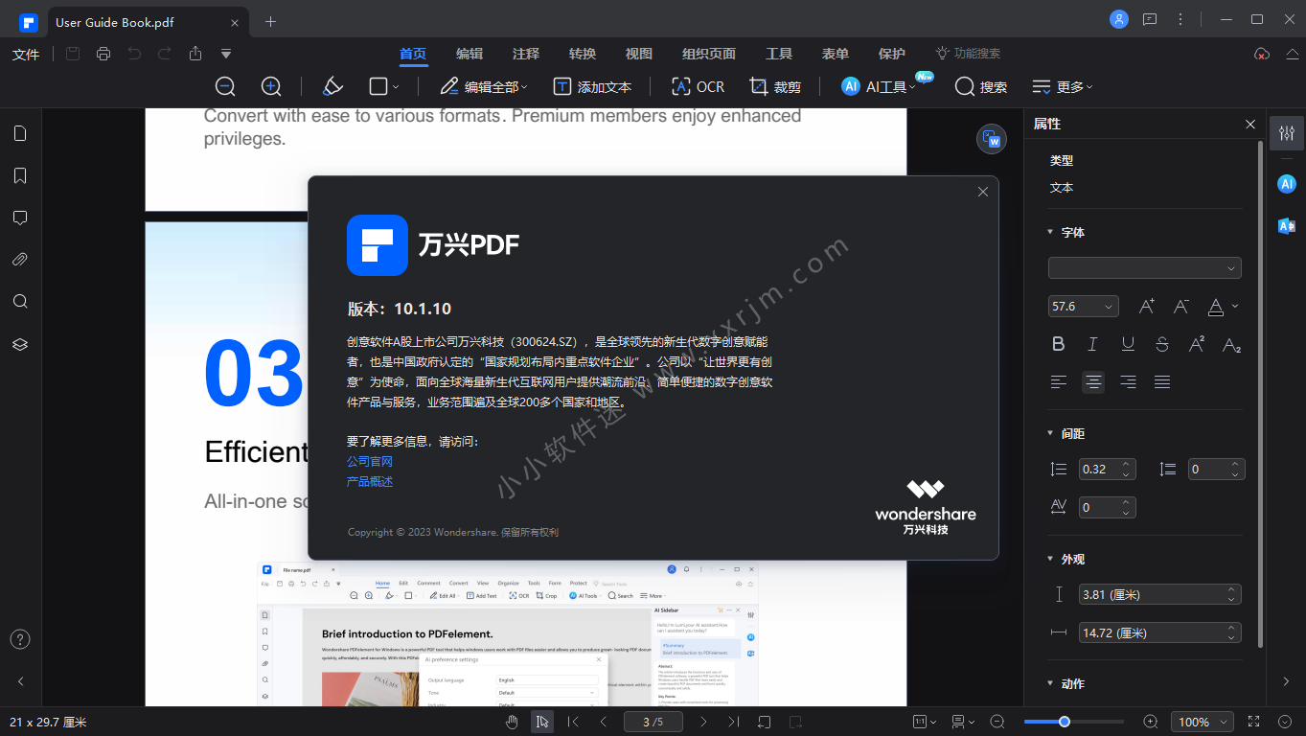Open the 搜索 search tool
Image resolution: width=1306 pixels, height=736 pixels.
pos(981,86)
